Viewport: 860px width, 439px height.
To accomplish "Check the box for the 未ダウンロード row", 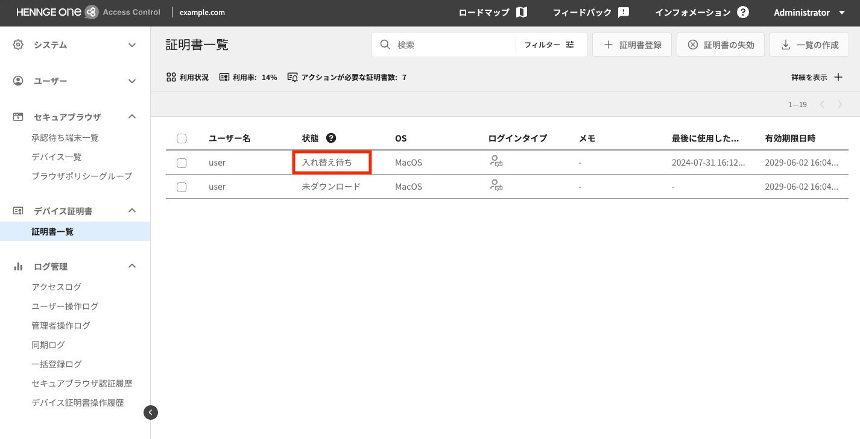I will tap(182, 187).
